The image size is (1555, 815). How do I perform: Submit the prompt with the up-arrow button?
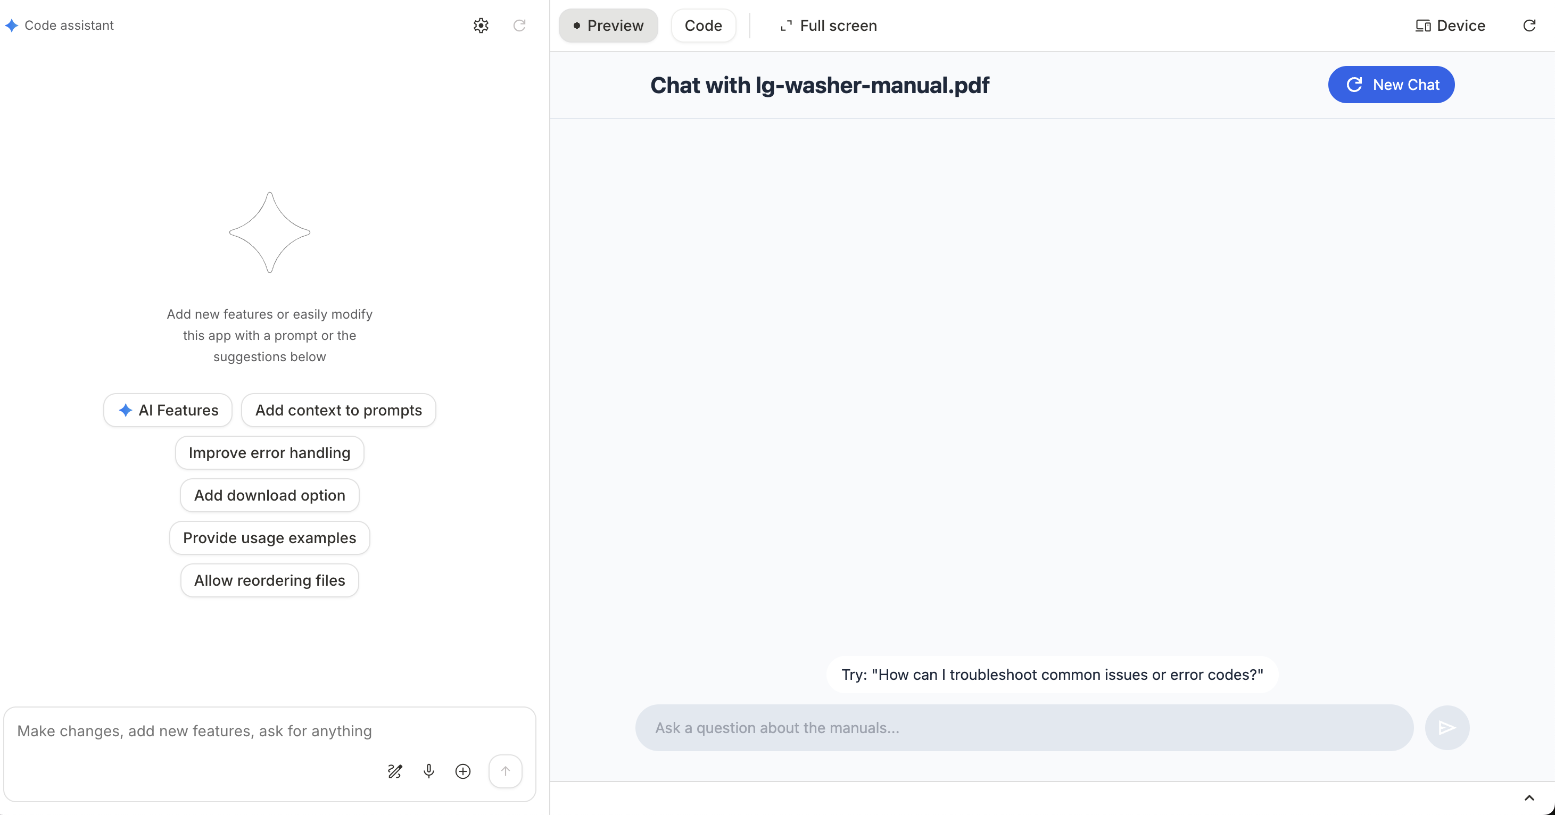coord(505,771)
